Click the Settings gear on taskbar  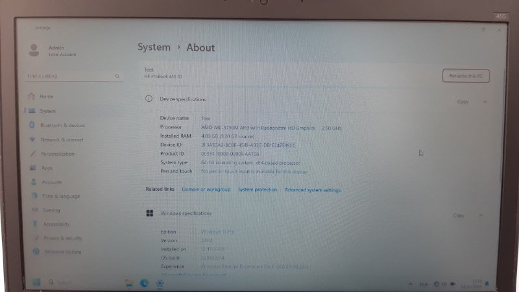(160, 284)
